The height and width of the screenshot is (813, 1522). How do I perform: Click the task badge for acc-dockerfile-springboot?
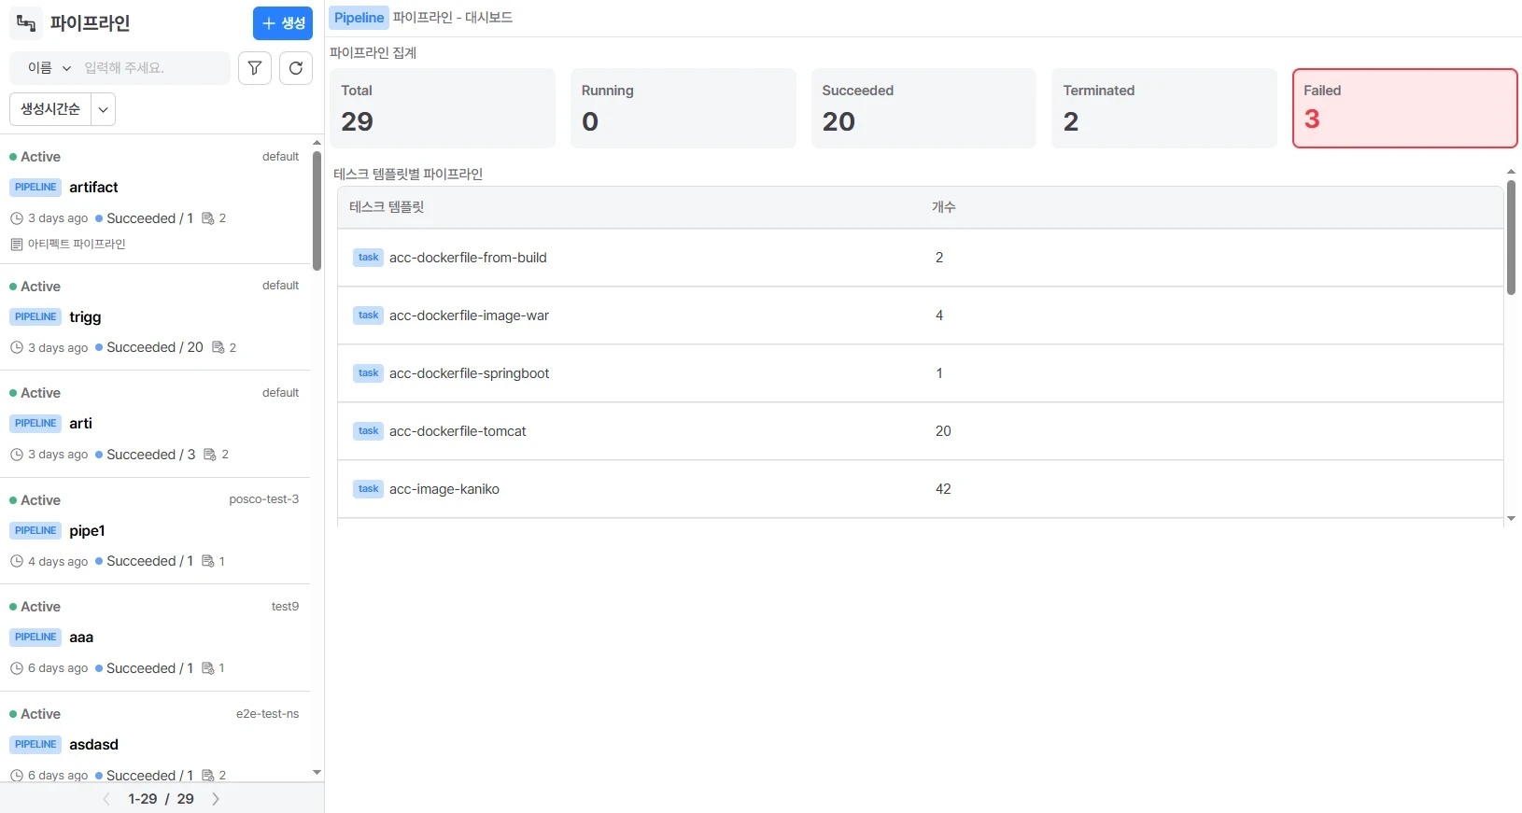[368, 373]
